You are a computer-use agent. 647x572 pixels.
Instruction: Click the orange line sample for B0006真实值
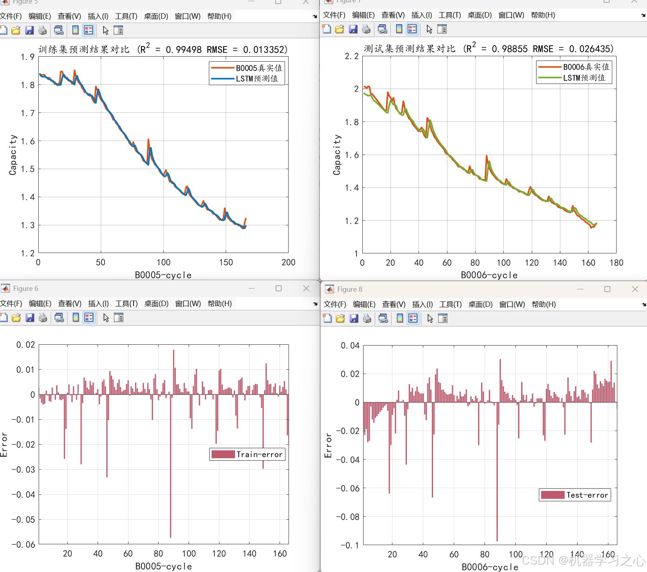[x=550, y=67]
